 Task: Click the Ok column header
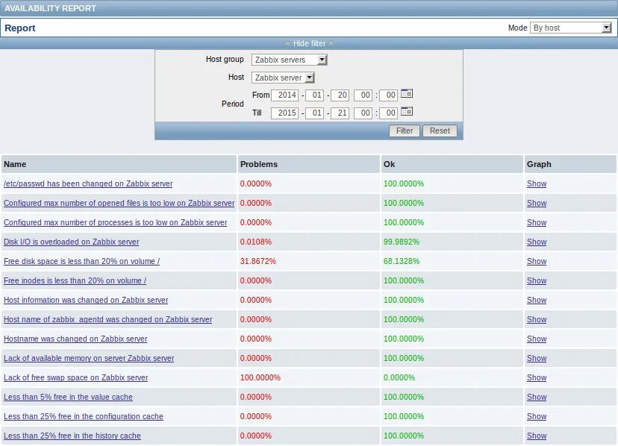(452, 164)
